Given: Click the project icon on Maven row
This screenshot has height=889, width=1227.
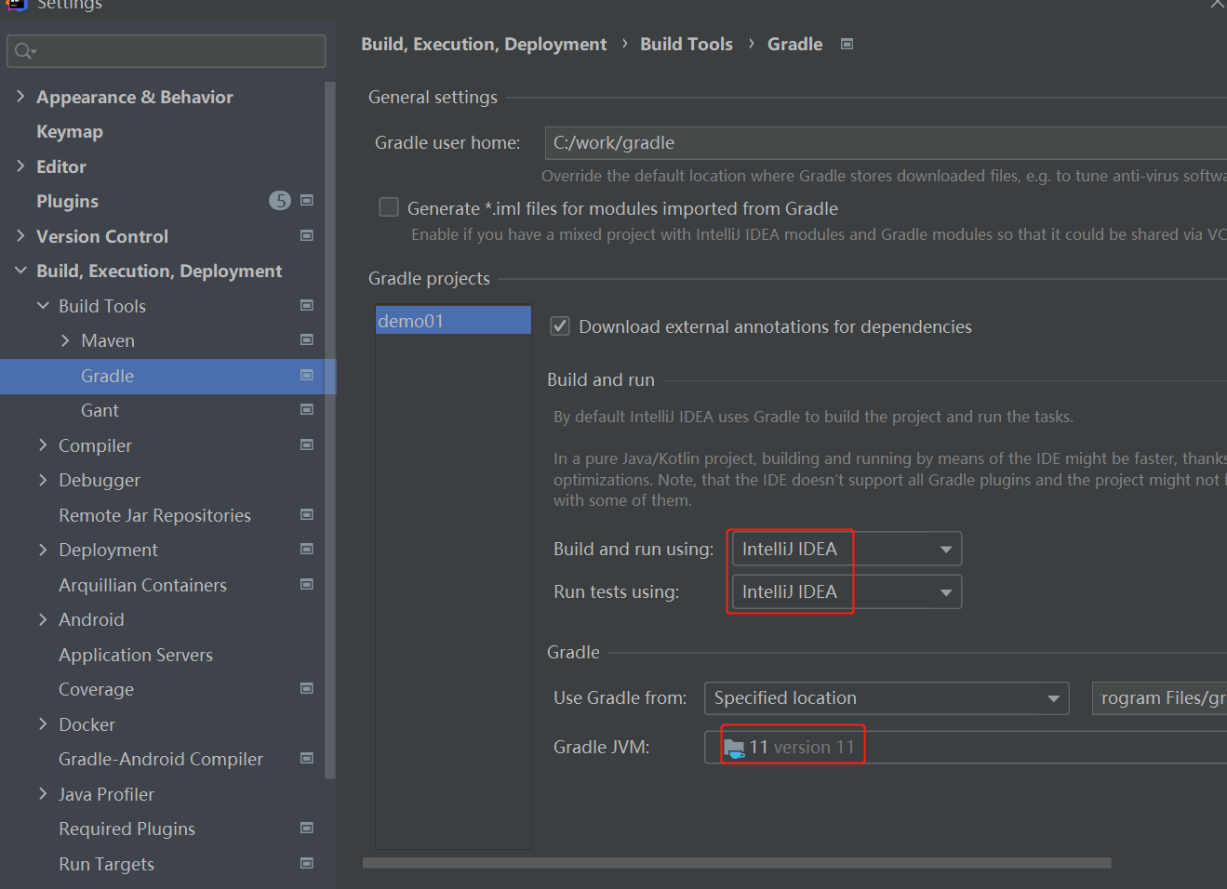Looking at the screenshot, I should coord(307,340).
